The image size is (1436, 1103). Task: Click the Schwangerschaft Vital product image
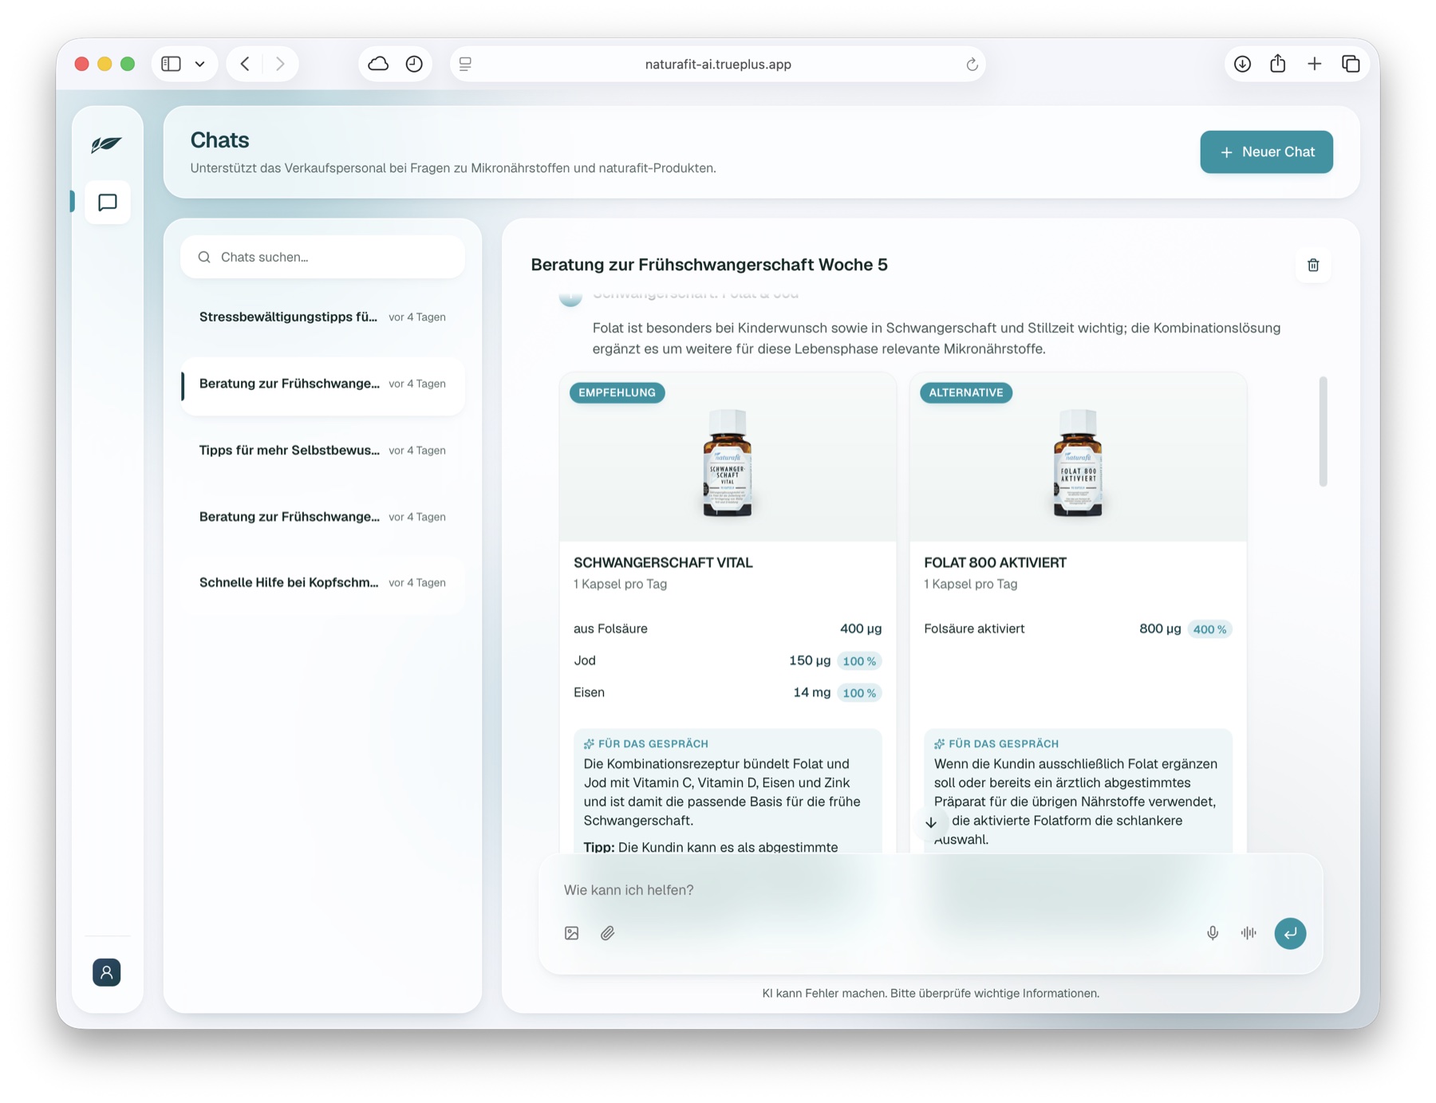point(728,463)
